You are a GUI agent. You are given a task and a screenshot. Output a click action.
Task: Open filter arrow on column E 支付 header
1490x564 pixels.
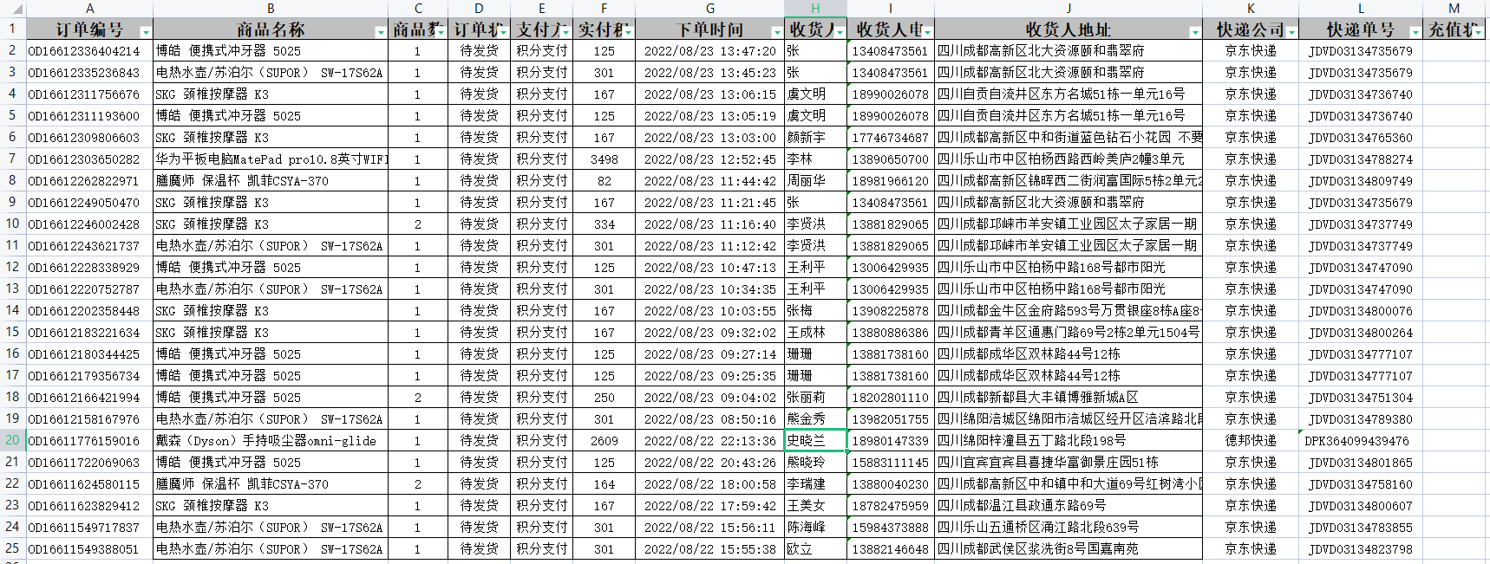tap(565, 32)
